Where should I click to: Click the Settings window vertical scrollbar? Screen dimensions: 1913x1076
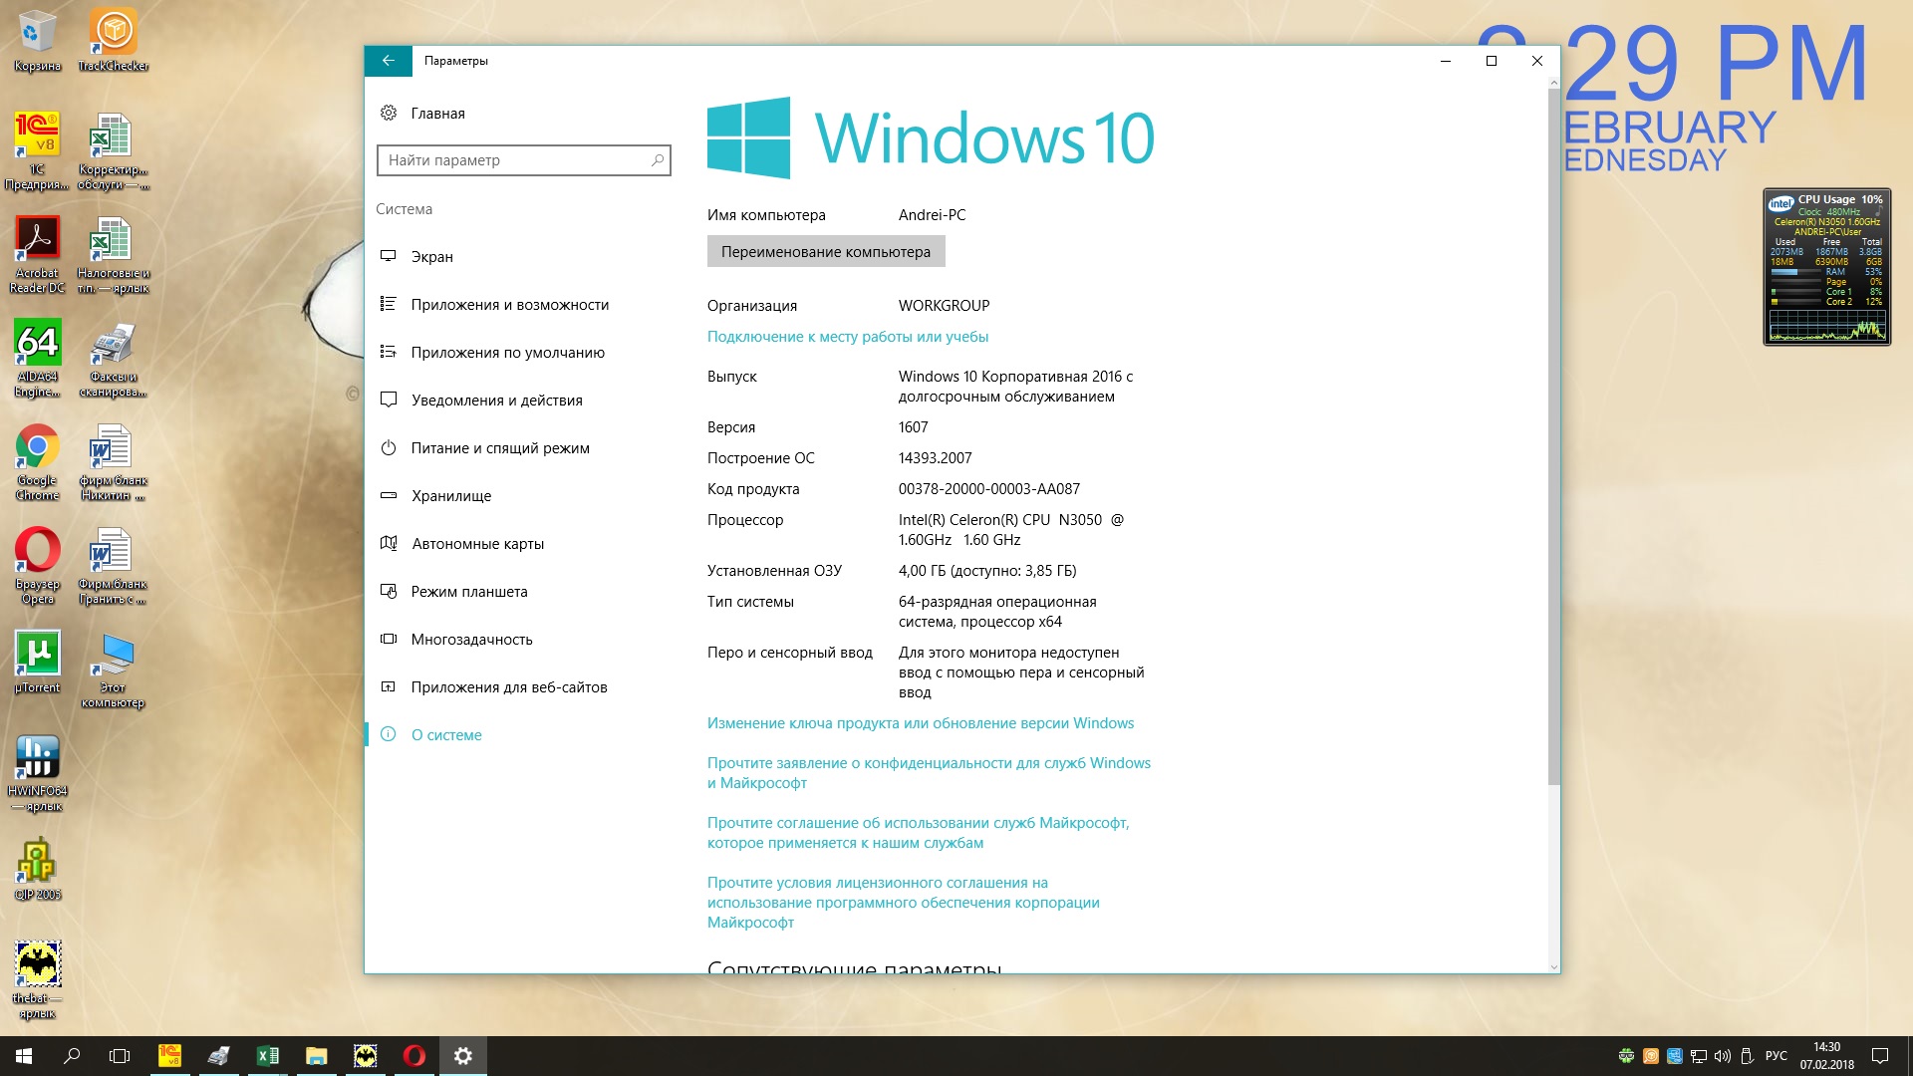click(x=1553, y=438)
